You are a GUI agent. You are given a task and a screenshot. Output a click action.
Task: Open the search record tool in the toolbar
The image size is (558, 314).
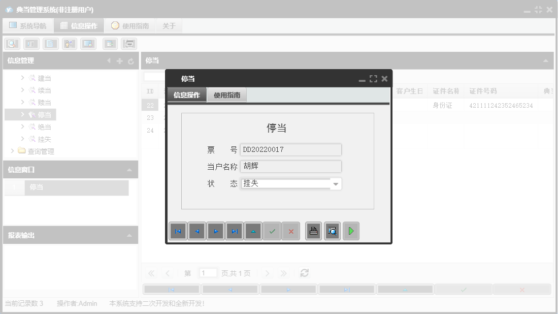tap(12, 44)
